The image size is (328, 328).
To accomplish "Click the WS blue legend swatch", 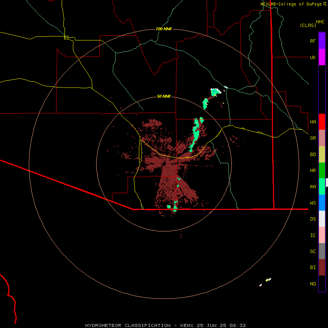I will pos(322,203).
